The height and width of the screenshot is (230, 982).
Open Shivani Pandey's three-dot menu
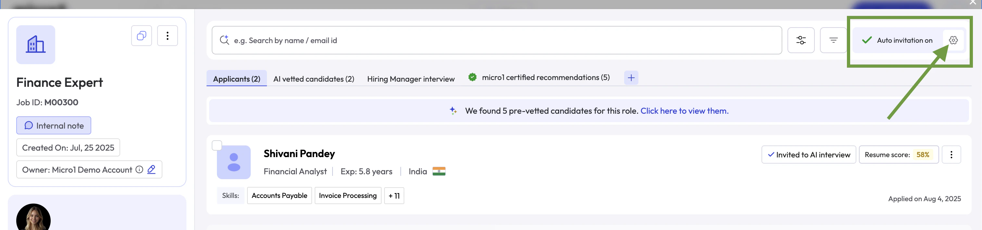(951, 155)
